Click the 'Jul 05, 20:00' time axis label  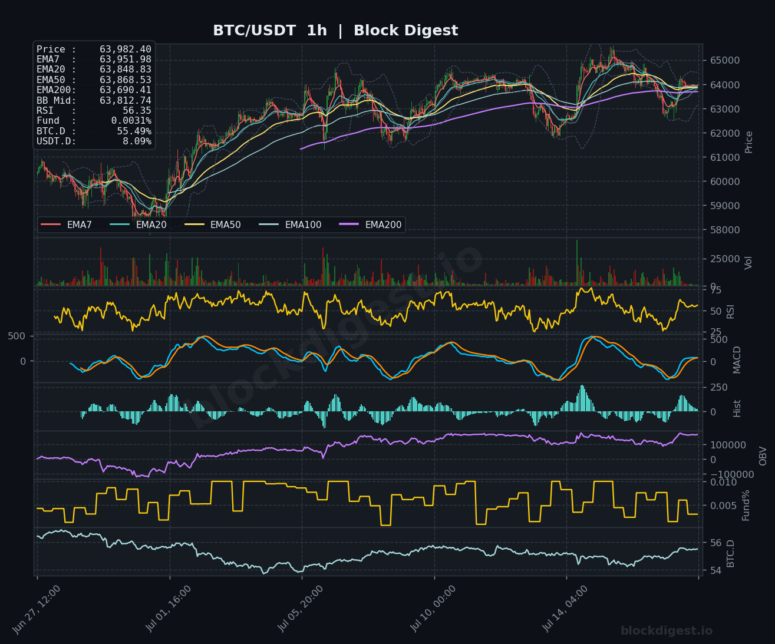(x=301, y=610)
